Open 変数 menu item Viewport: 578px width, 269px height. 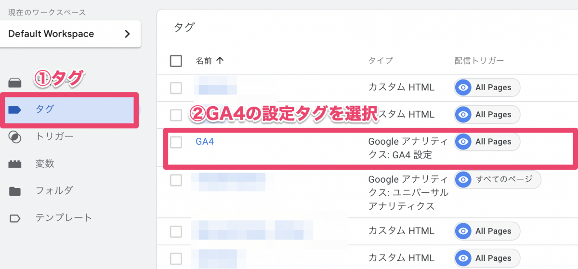(45, 164)
